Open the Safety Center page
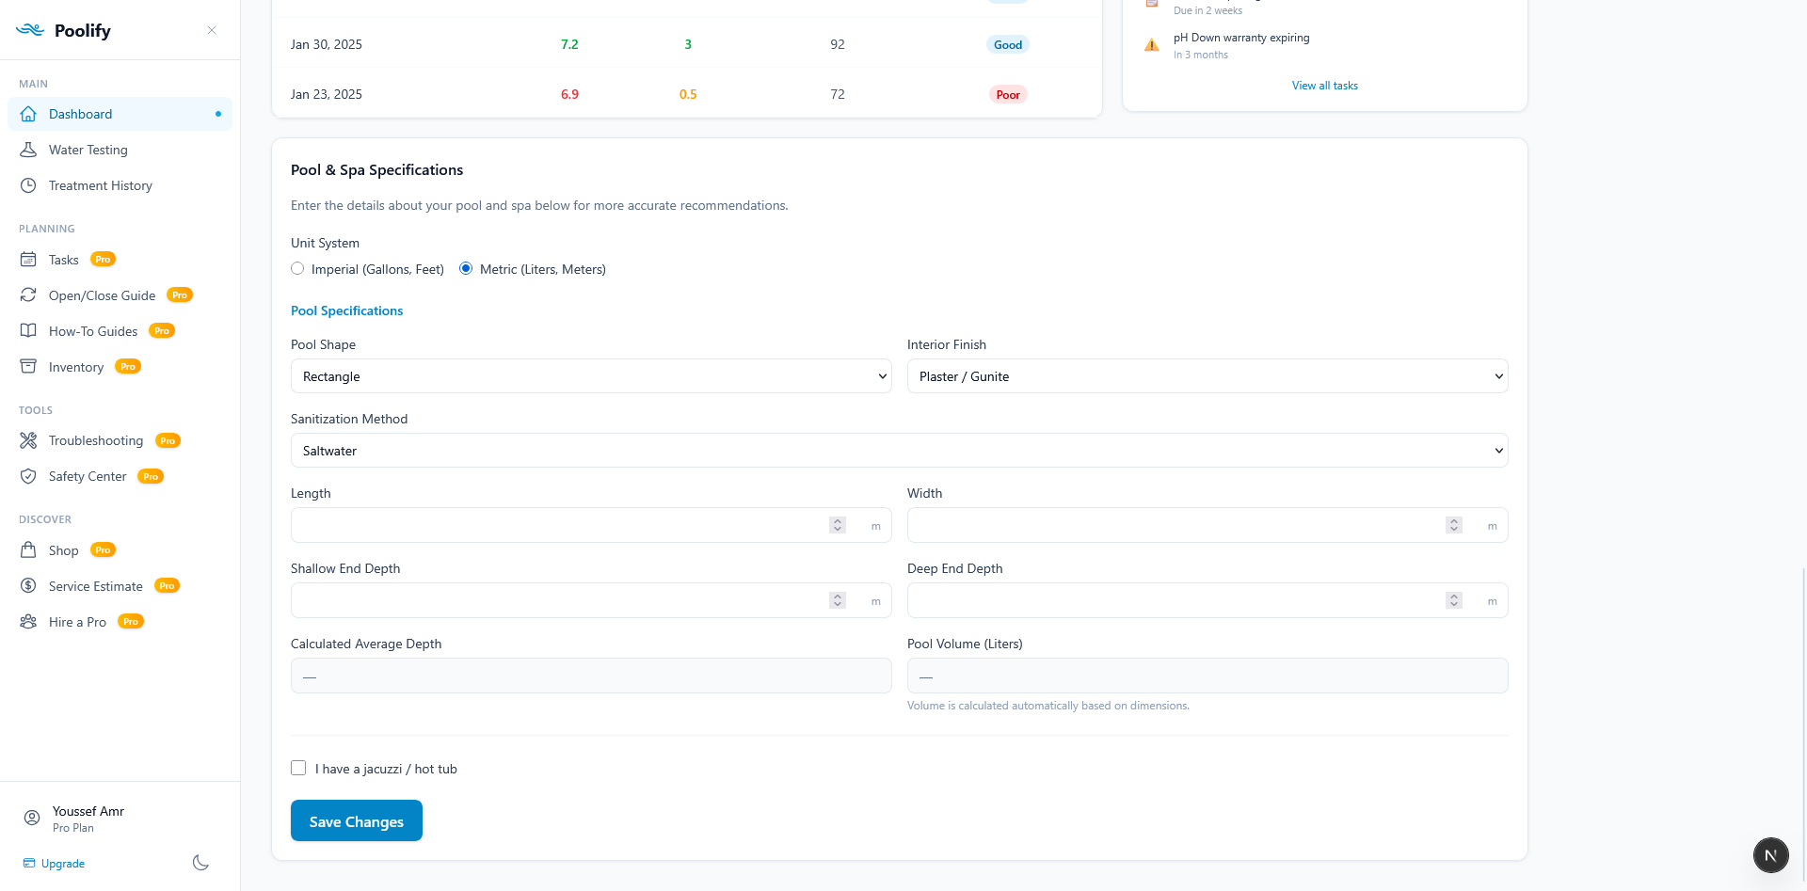 coord(120,476)
